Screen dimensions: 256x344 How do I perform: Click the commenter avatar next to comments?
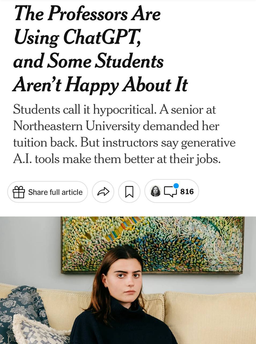tap(155, 191)
